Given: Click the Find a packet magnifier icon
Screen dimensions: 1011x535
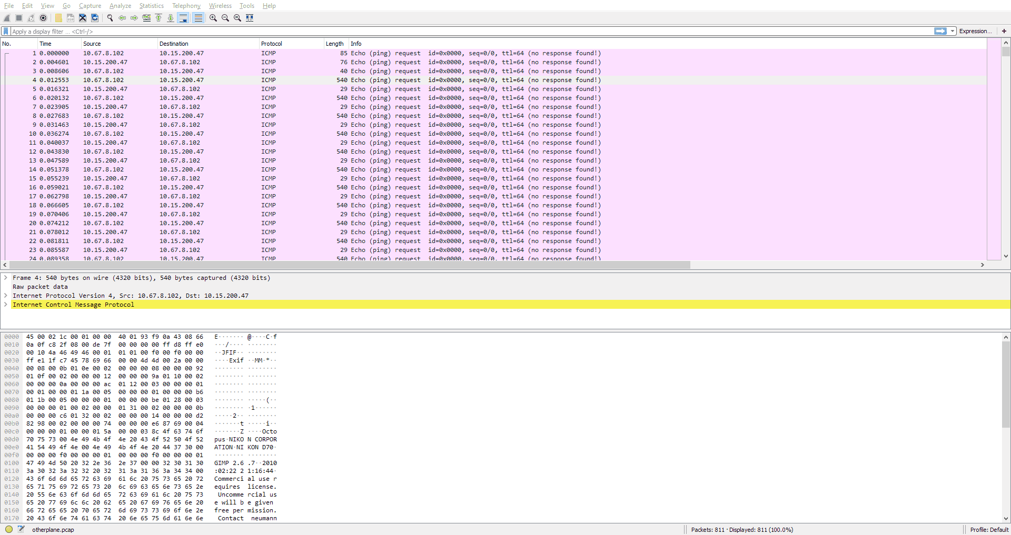Looking at the screenshot, I should click(110, 18).
